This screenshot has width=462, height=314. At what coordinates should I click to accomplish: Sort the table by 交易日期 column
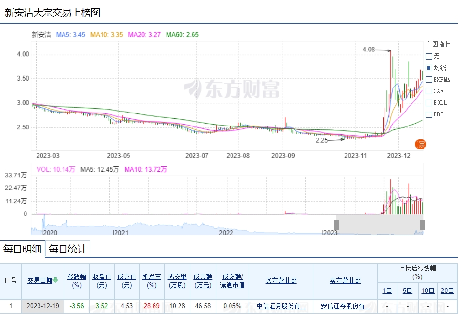[x=39, y=280]
